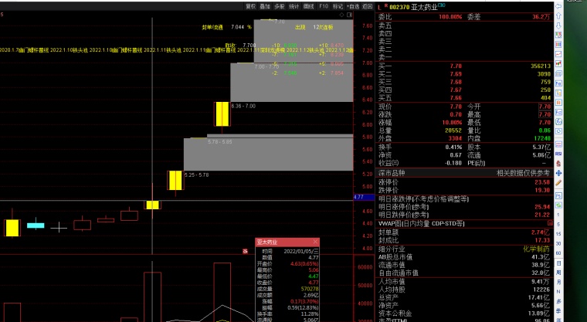Open 复权 menu in chart toolbar

(x=250, y=6)
